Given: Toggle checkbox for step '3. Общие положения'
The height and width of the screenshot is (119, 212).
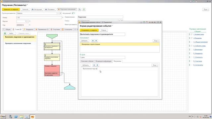Looking at the screenshot, I should tap(191, 42).
